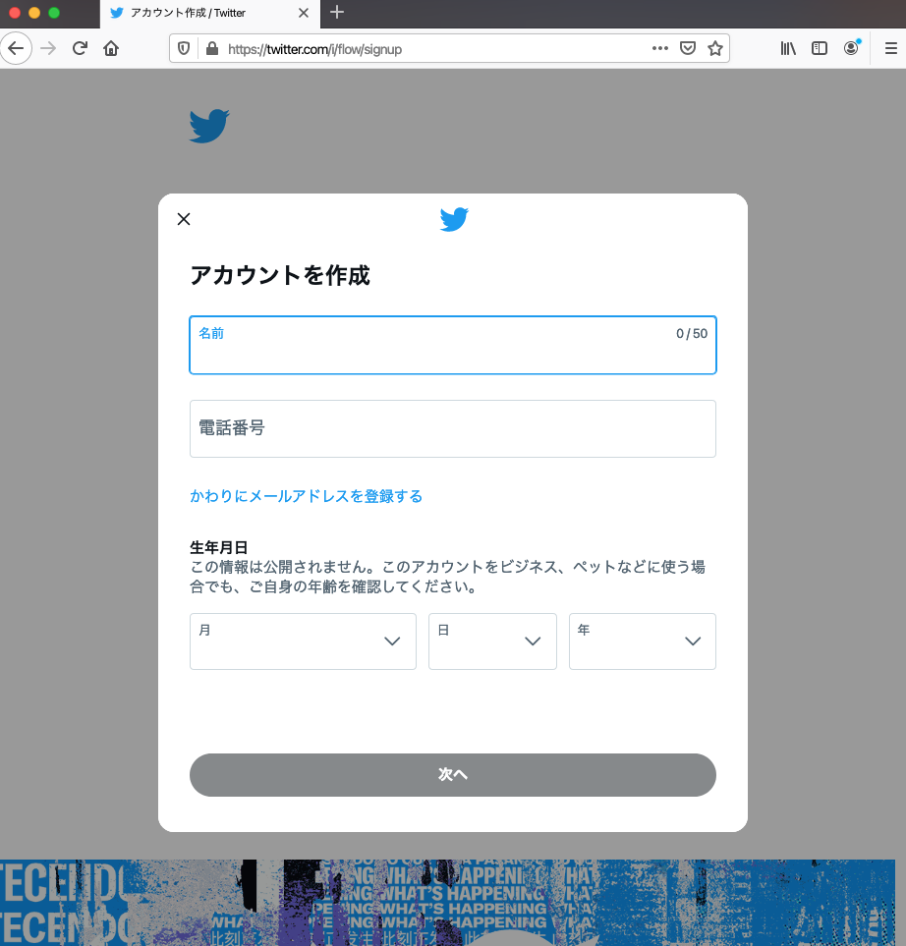Screen dimensions: 906x946
Task: Click the 0 / 50 character counter
Action: [692, 334]
